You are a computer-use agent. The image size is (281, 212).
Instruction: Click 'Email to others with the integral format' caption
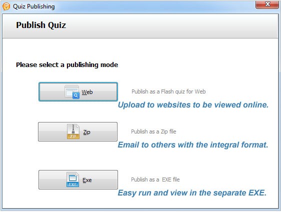193,145
